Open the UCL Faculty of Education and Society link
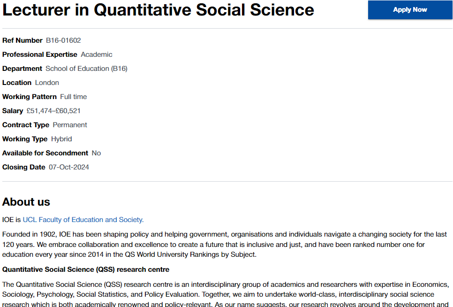 [83, 219]
